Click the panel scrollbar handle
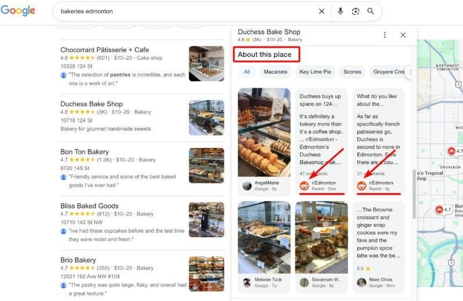 coord(414,194)
